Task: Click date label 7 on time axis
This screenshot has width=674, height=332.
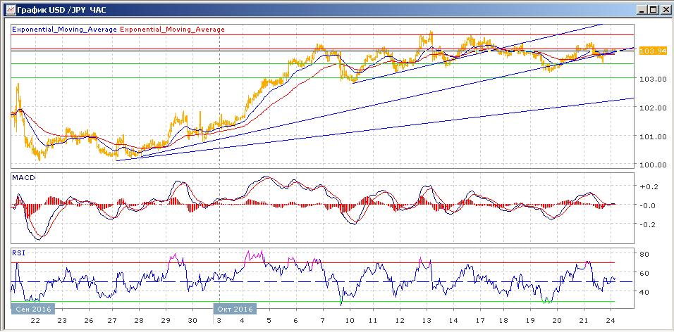Action: (322, 321)
